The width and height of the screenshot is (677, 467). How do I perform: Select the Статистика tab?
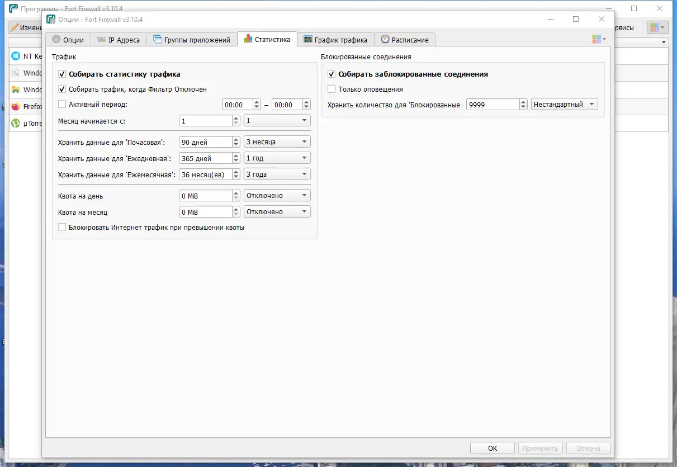pyautogui.click(x=267, y=39)
